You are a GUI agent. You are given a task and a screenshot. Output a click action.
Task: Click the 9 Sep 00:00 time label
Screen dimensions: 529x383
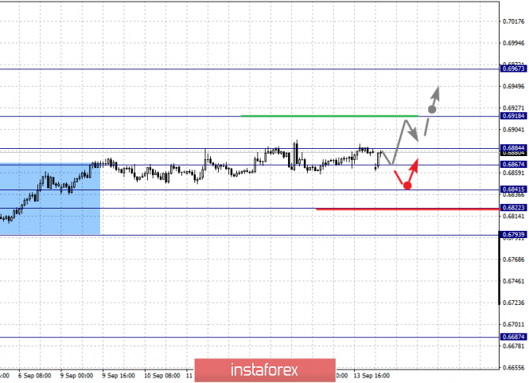[76, 376]
